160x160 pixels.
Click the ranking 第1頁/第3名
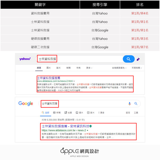140,39
